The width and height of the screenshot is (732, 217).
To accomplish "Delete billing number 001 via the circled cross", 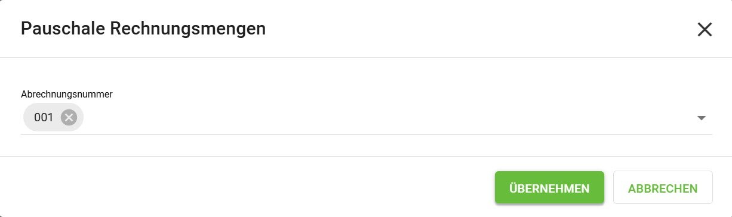I will point(69,118).
